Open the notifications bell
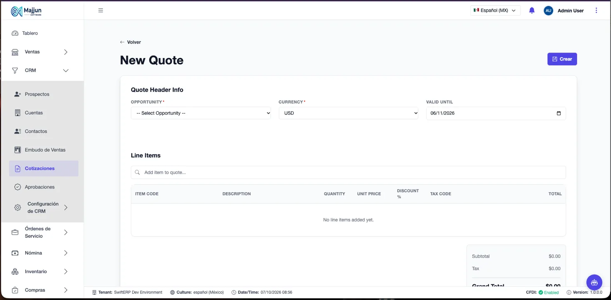 click(532, 10)
